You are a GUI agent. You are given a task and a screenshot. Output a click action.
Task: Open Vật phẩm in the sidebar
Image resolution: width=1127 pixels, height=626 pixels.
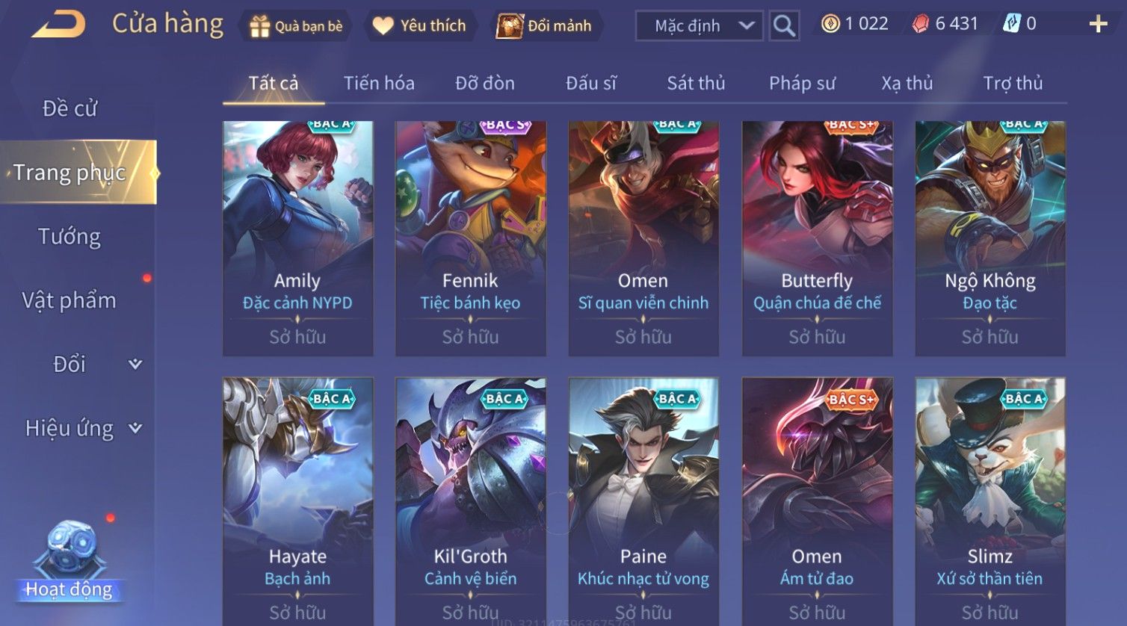70,300
